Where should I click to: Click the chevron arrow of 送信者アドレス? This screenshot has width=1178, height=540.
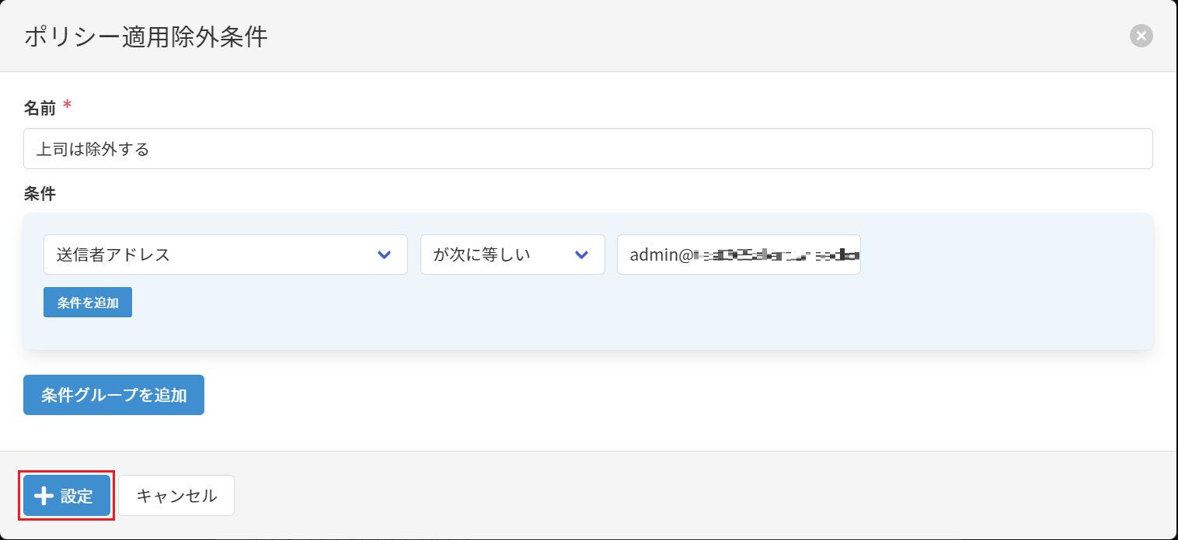tap(383, 254)
